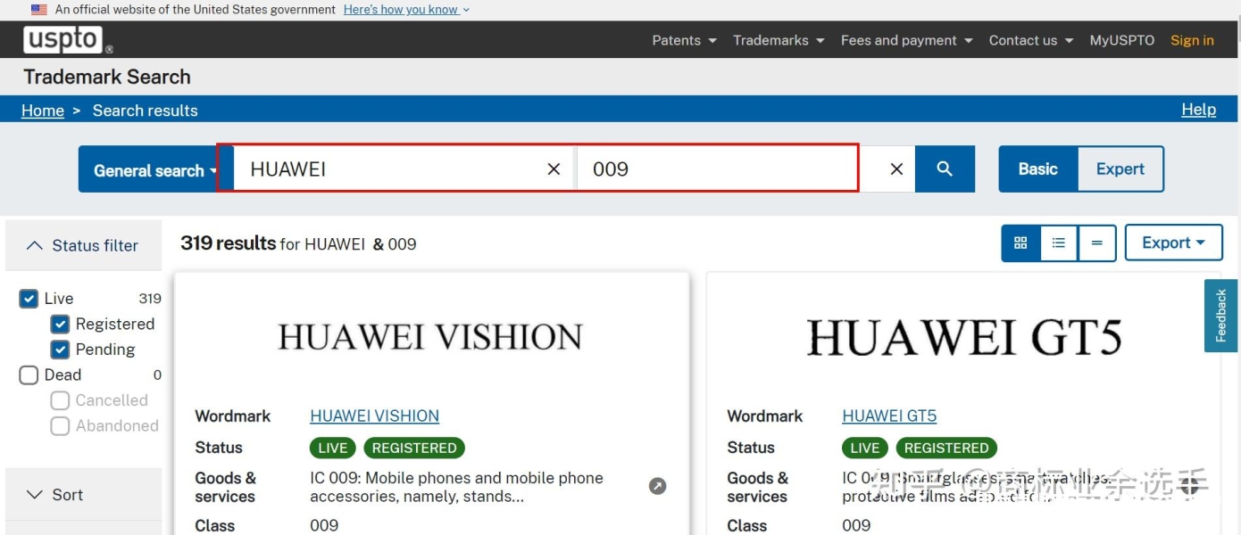Open the General search dropdown
Screen dimensions: 1241x535
coord(155,169)
